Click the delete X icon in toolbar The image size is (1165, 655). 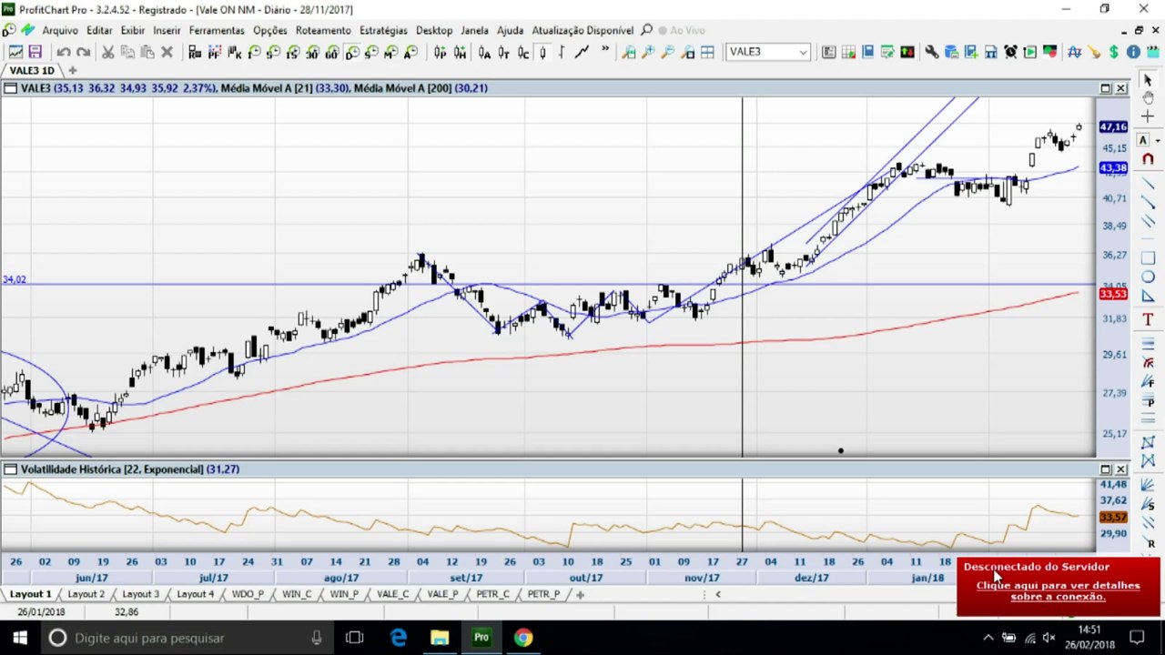pos(167,52)
